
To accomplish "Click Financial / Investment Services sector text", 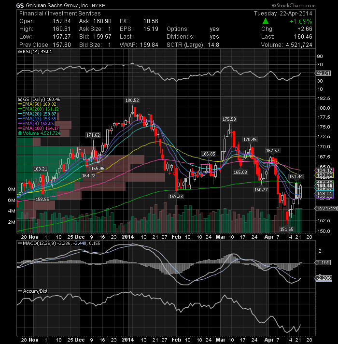I will click(x=60, y=14).
